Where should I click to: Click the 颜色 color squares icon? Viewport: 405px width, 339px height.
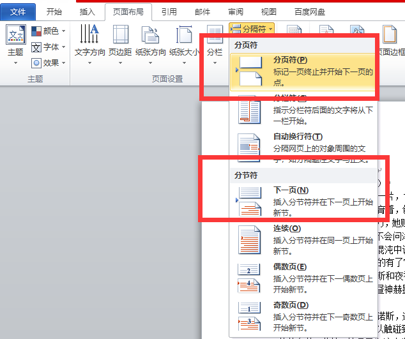tap(36, 31)
